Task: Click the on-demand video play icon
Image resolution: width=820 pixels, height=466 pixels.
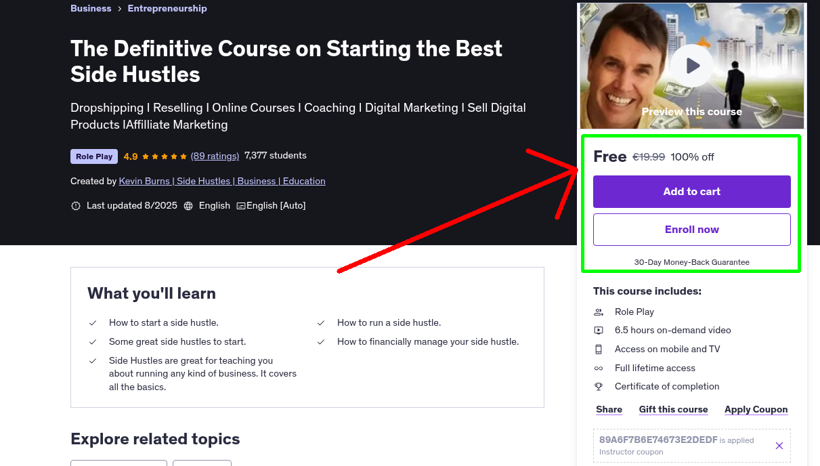Action: [599, 331]
